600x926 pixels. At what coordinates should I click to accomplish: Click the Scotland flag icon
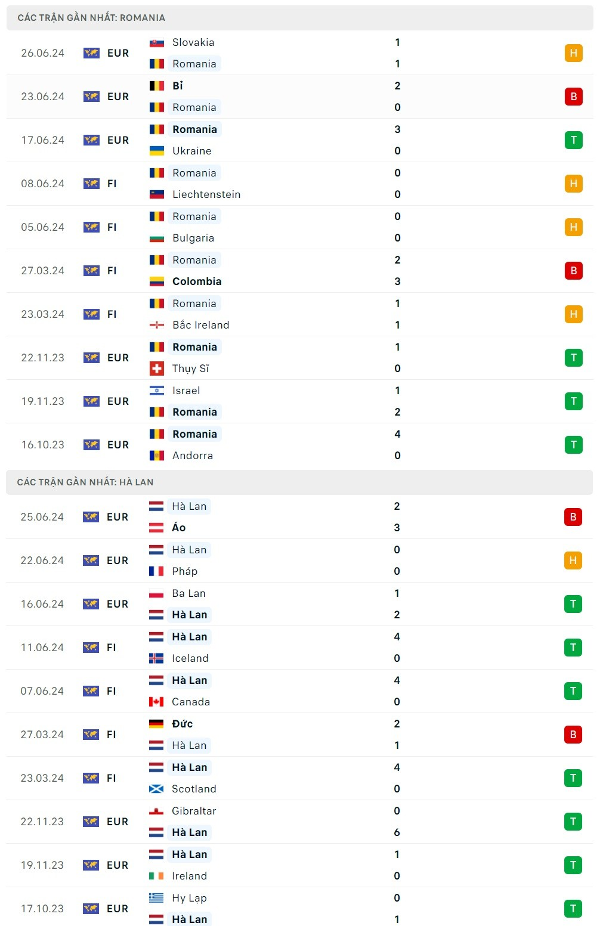click(156, 789)
